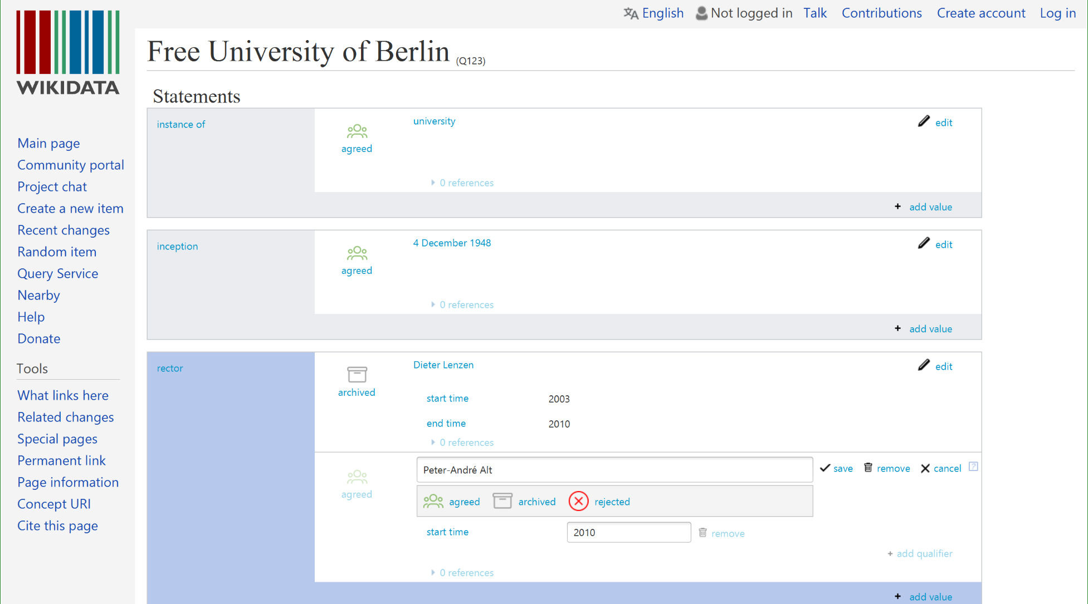Click the start time 2010 input field
The height and width of the screenshot is (604, 1088).
pos(628,533)
